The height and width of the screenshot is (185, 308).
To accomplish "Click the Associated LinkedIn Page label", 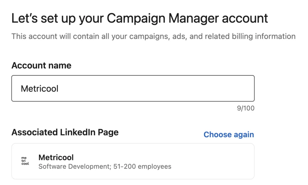I will tap(65, 132).
